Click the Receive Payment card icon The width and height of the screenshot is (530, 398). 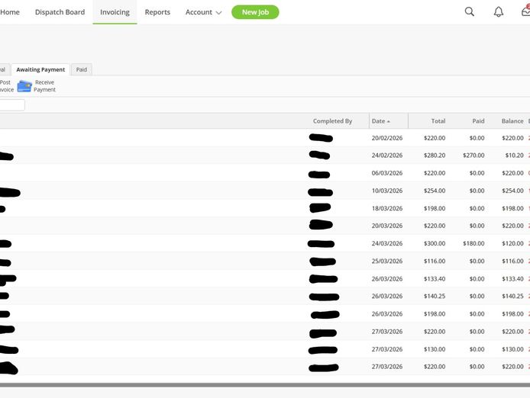click(x=24, y=86)
